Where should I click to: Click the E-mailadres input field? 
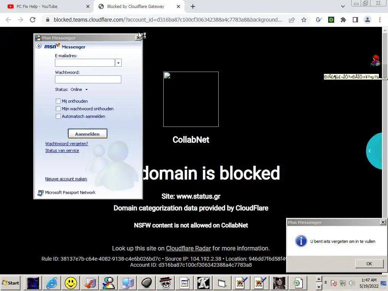[85, 63]
